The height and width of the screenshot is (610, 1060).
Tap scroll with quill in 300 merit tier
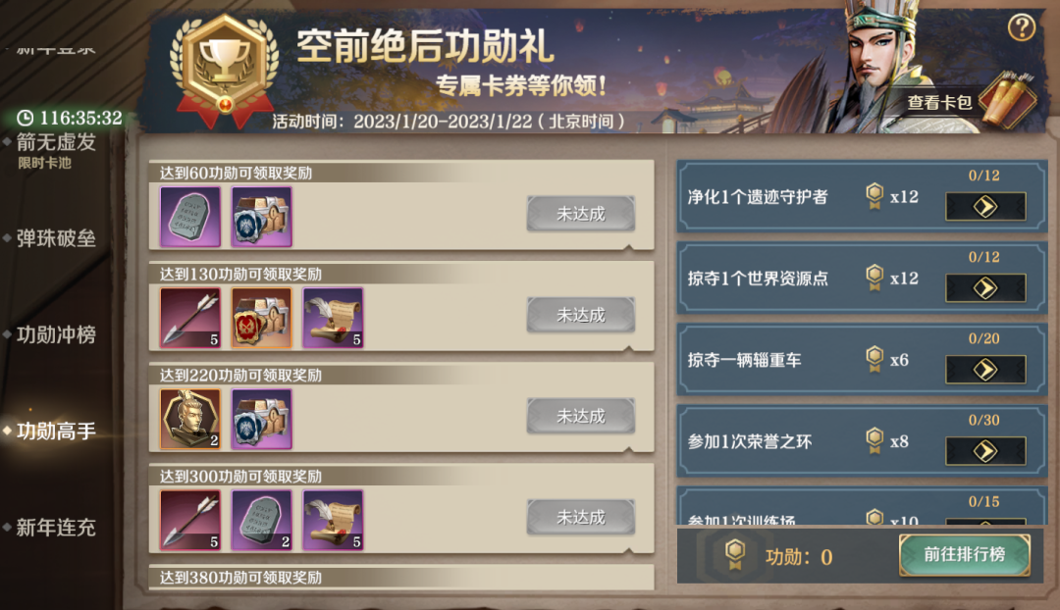point(334,520)
